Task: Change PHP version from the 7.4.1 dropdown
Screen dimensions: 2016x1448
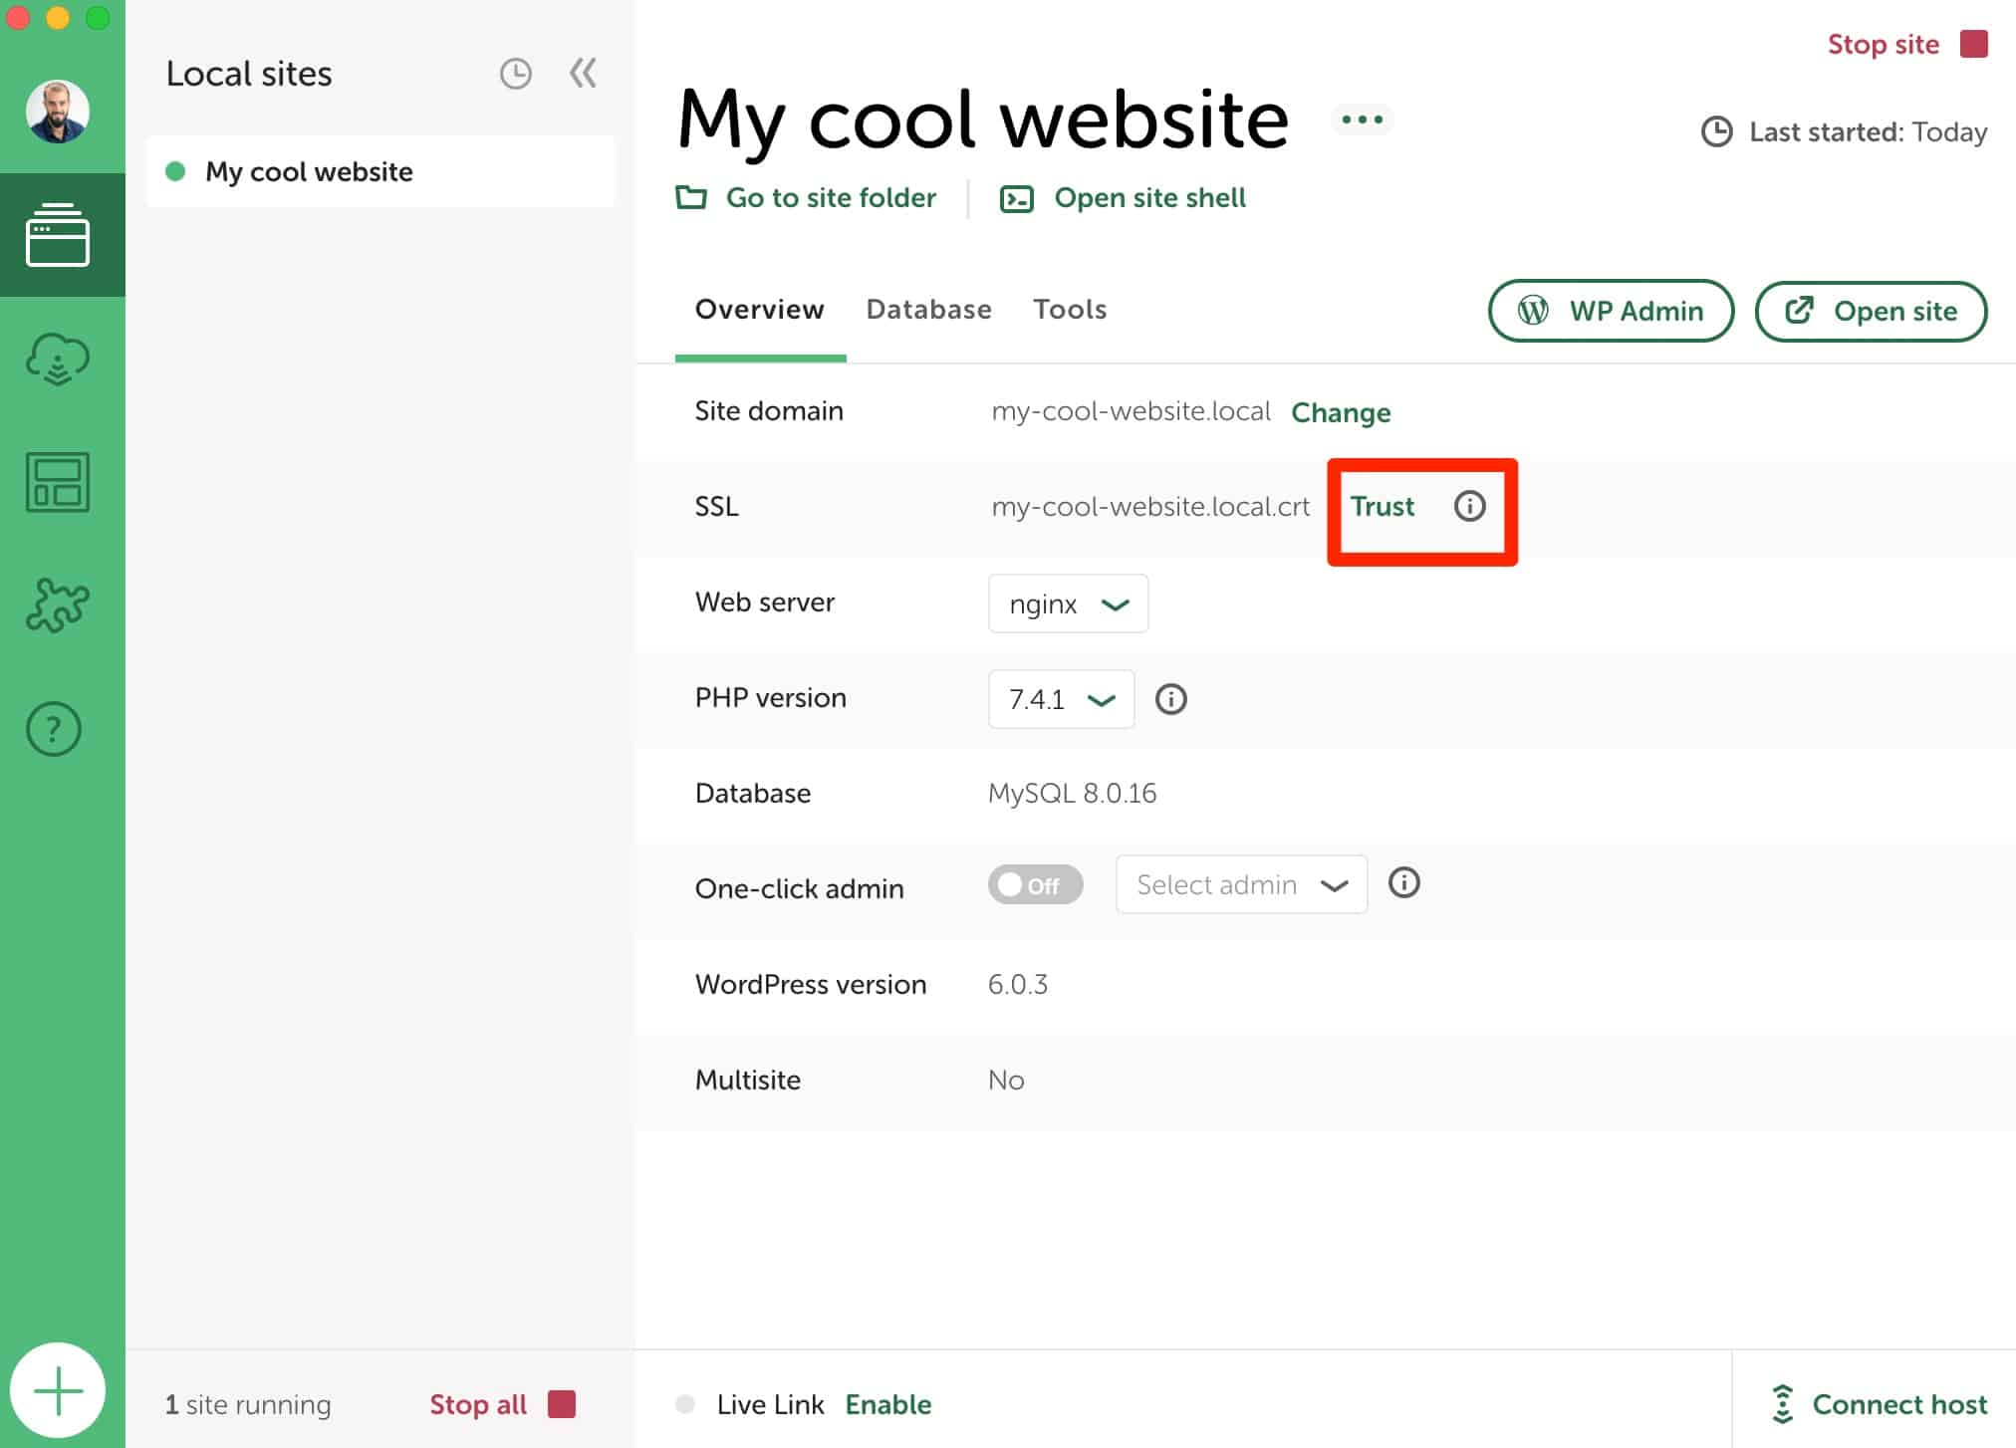Action: [x=1060, y=698]
